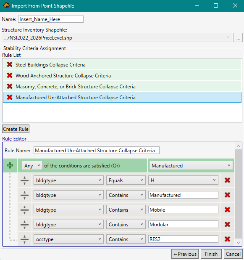
Task: Open Contains operator dropdown on the RES2 row
Action: click(x=126, y=239)
